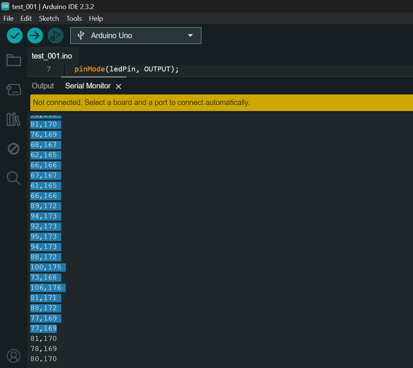This screenshot has width=413, height=368.
Task: Click the Upload arrow button
Action: coord(35,35)
